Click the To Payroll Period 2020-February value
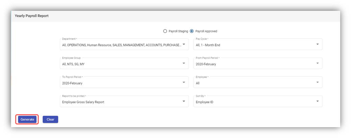351x138 pixels. click(72, 83)
